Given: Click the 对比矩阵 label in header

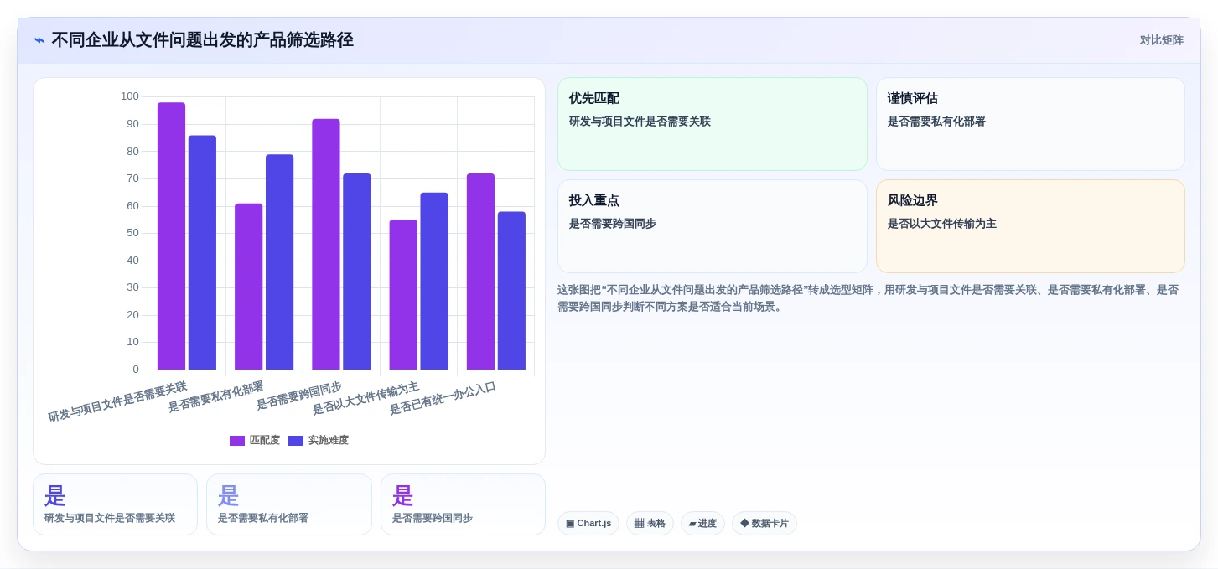Looking at the screenshot, I should tap(1161, 40).
